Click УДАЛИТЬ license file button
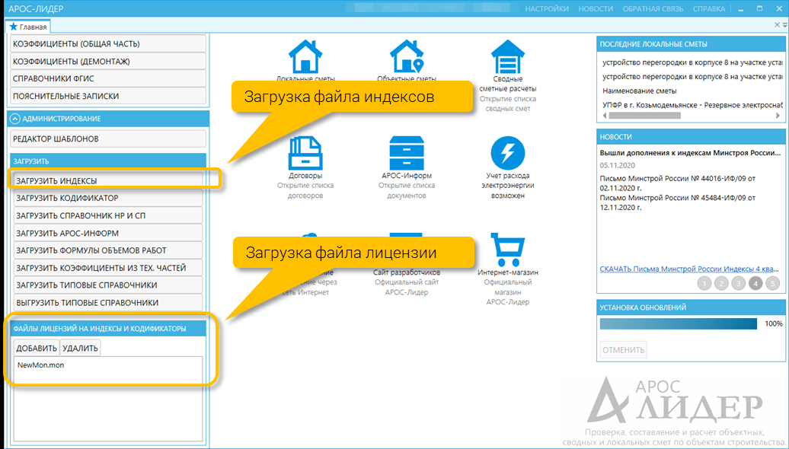Screen dimensions: 789x449 pyautogui.click(x=80, y=348)
